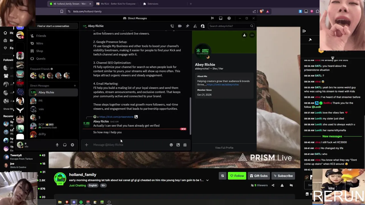
Task: Click the Just Chatting category link
Action: [77, 186]
